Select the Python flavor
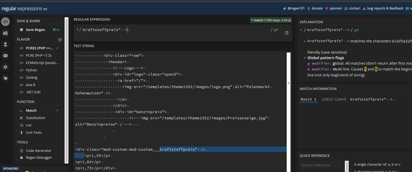Image resolution: width=412 pixels, height=172 pixels. pos(31,70)
